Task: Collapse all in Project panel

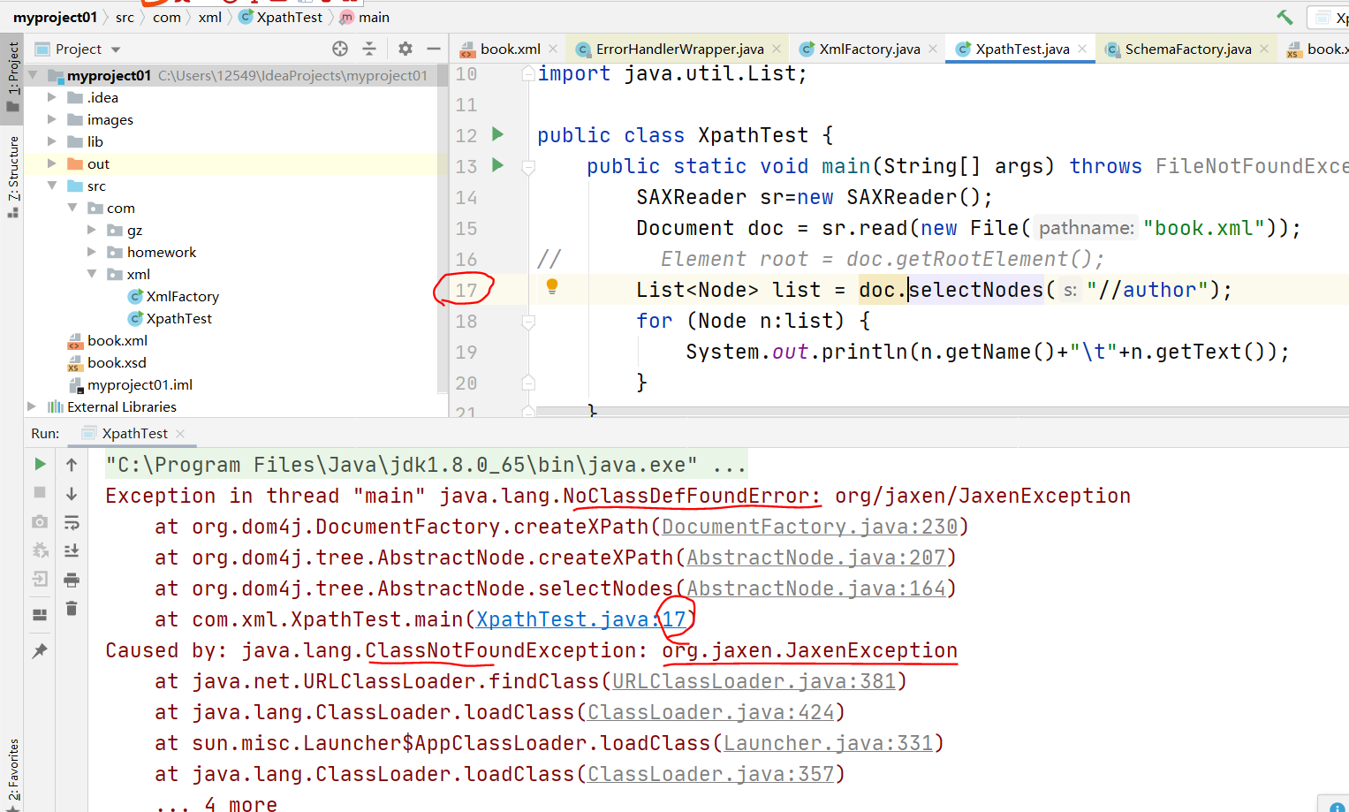Action: pyautogui.click(x=369, y=49)
